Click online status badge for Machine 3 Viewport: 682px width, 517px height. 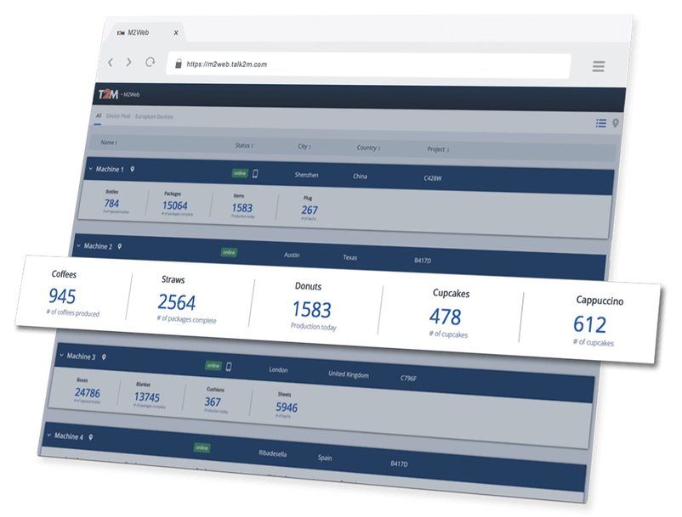(213, 366)
